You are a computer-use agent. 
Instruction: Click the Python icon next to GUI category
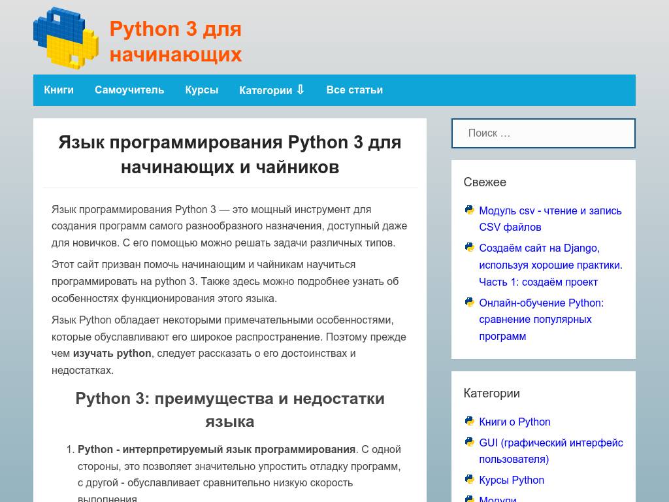pyautogui.click(x=469, y=443)
